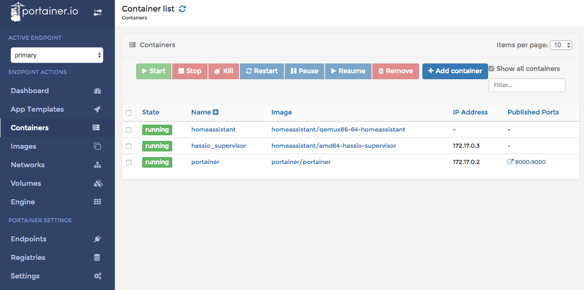
Task: Click the Engine grid icon
Action: (97, 202)
